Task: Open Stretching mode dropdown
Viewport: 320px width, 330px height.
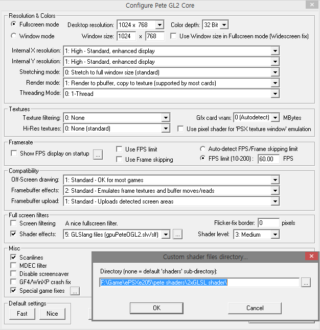Action: pyautogui.click(x=275, y=72)
